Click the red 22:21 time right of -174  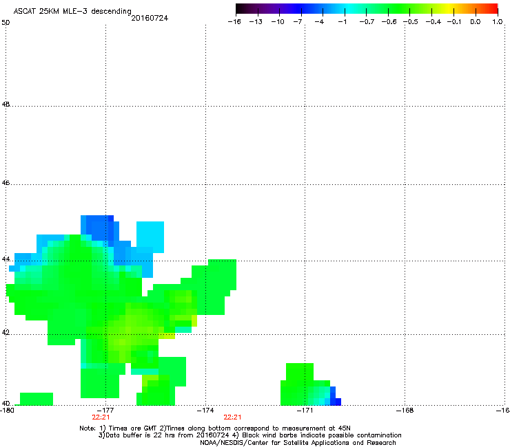pyautogui.click(x=232, y=417)
